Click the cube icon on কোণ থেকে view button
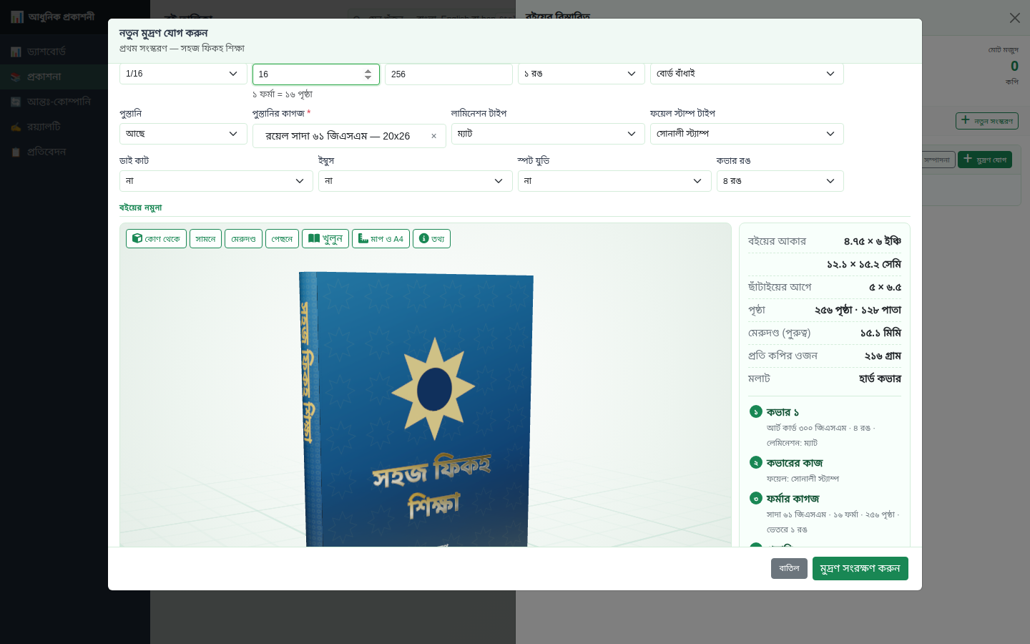The width and height of the screenshot is (1030, 644). click(137, 238)
